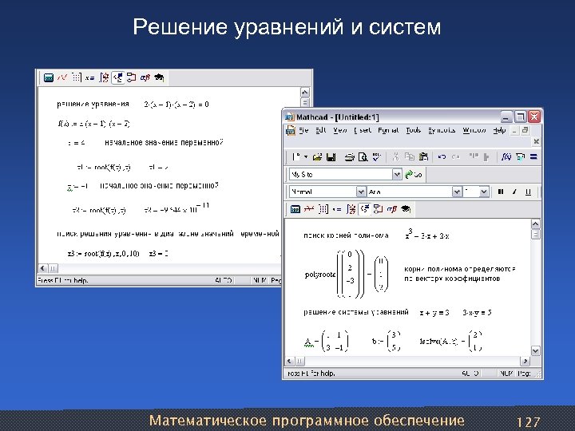Expand the Arial font dropdown

click(457, 192)
